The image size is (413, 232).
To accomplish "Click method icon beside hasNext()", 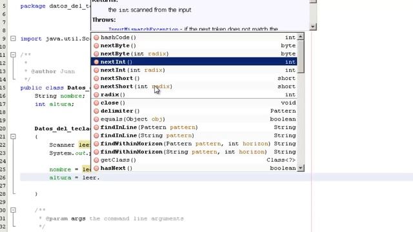I will (96, 168).
